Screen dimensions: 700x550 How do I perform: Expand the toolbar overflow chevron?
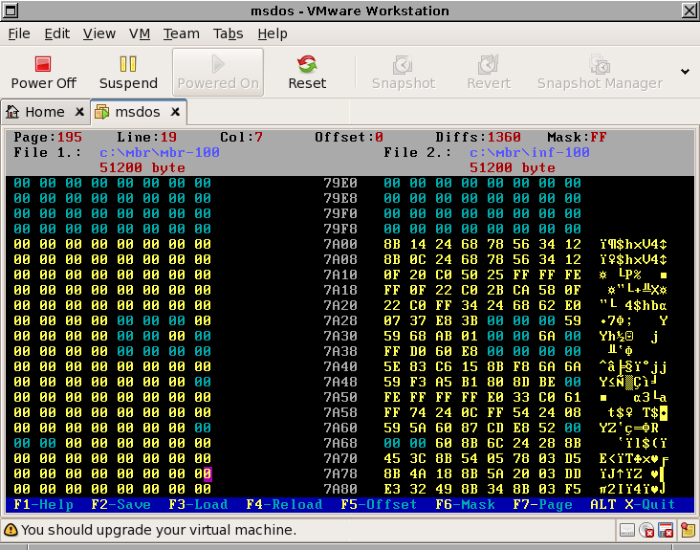click(685, 72)
